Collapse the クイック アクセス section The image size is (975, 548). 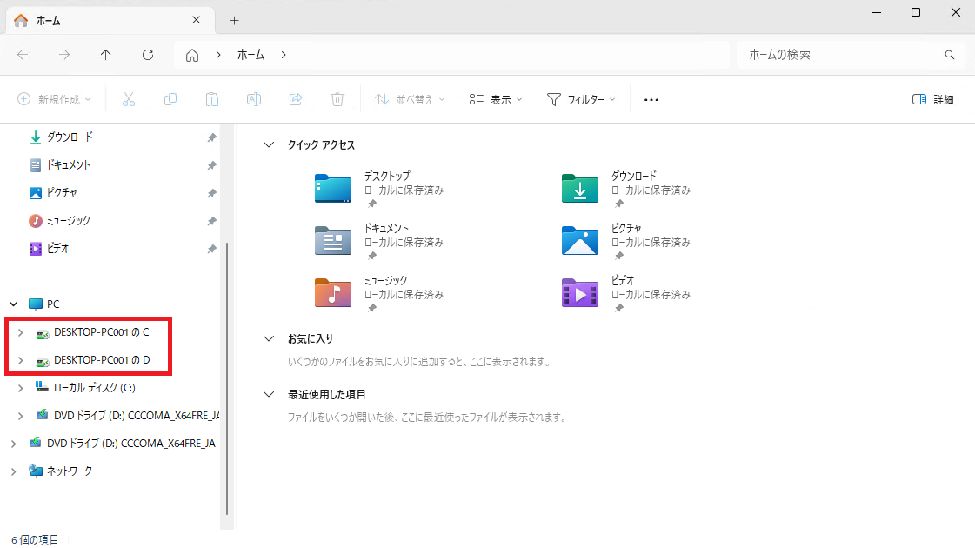tap(269, 145)
